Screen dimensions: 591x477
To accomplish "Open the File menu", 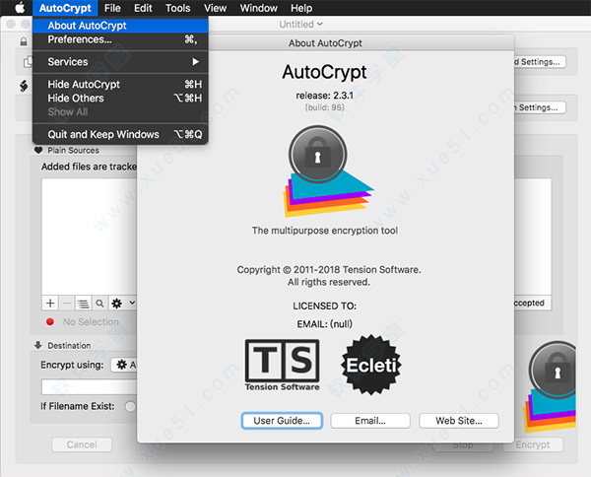I will (112, 8).
